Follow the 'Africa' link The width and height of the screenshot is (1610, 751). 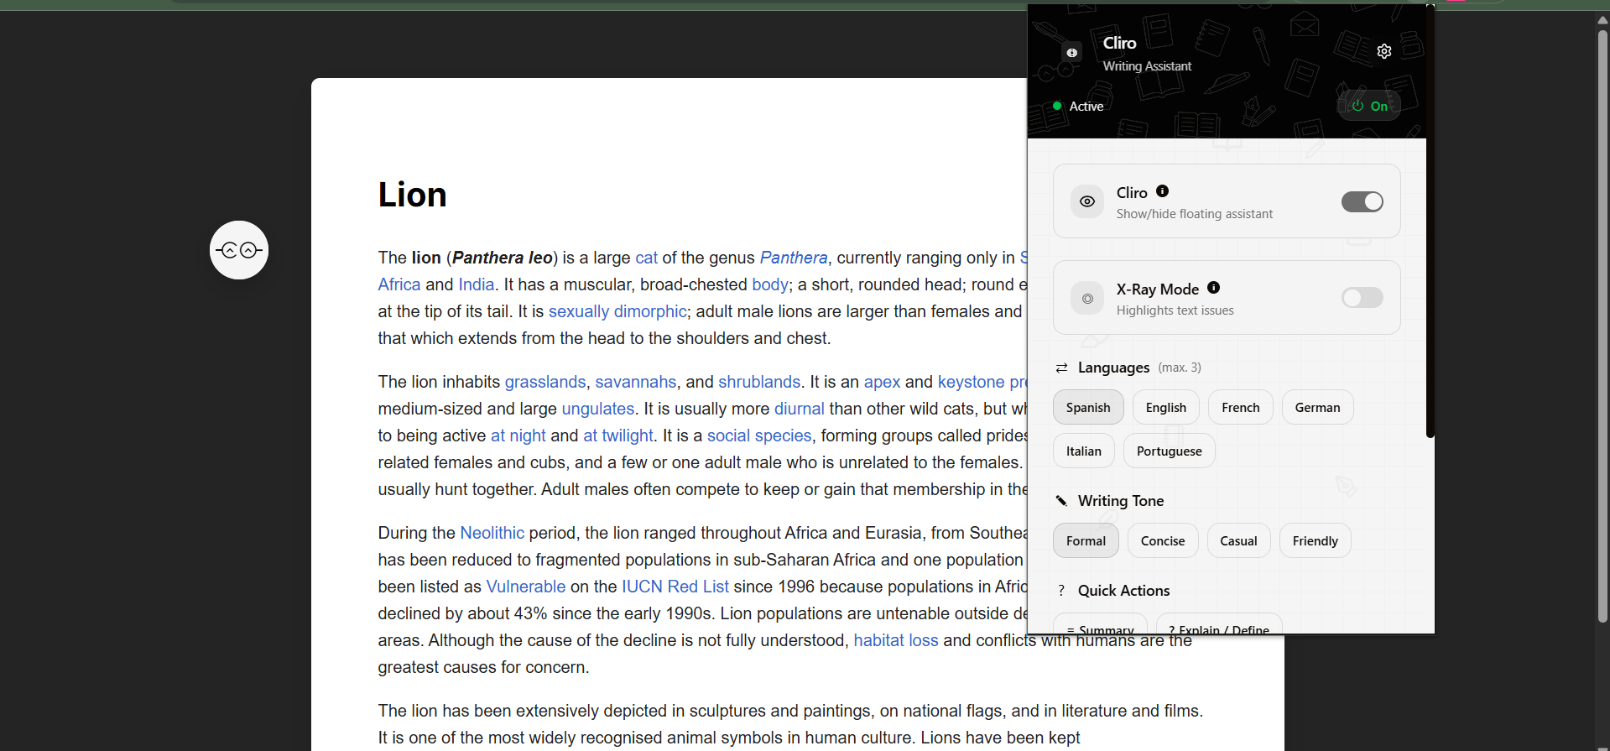[399, 284]
